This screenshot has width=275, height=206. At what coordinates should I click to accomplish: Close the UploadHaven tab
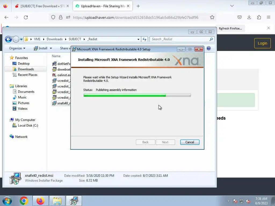pos(128,6)
